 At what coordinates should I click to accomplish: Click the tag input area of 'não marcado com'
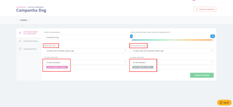(172, 67)
